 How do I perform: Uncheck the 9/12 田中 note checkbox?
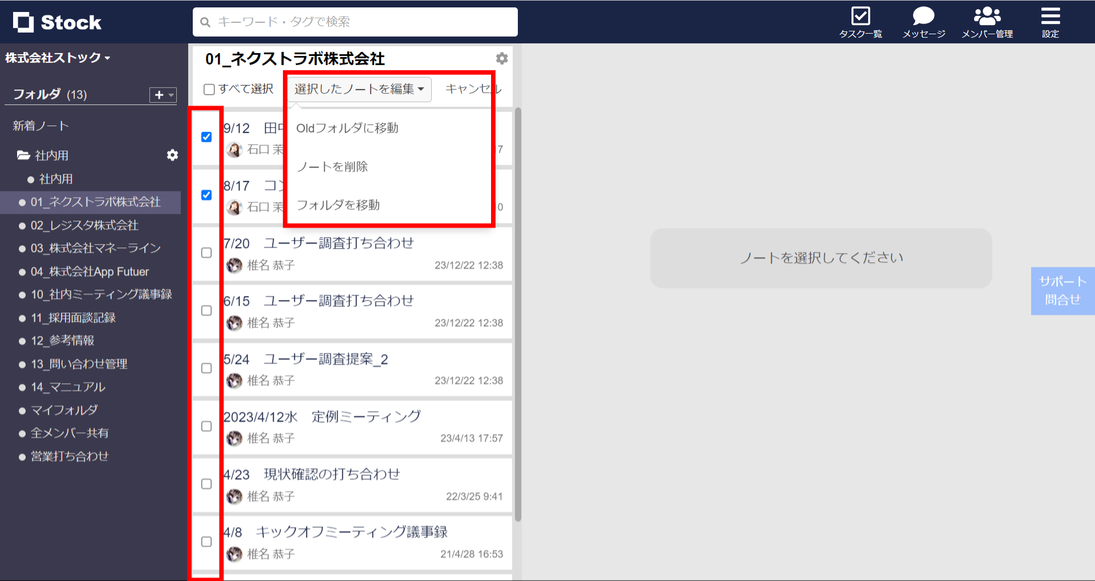pos(206,137)
